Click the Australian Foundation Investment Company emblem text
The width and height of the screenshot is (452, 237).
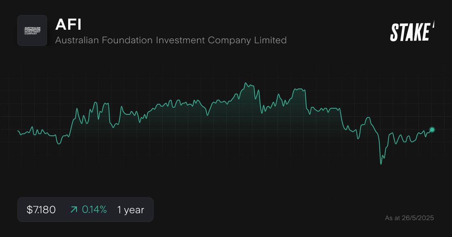(32, 30)
